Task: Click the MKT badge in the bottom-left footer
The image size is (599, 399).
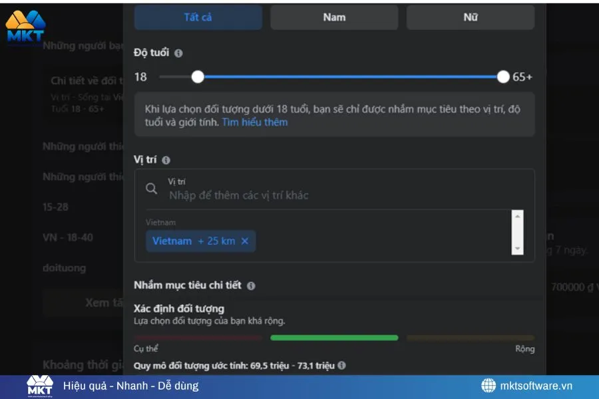Action: pyautogui.click(x=39, y=386)
